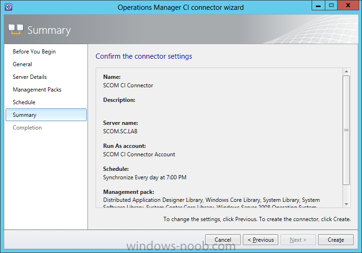Image resolution: width=362 pixels, height=253 pixels.
Task: Click the 'Management pack:' label
Action: pos(129,192)
